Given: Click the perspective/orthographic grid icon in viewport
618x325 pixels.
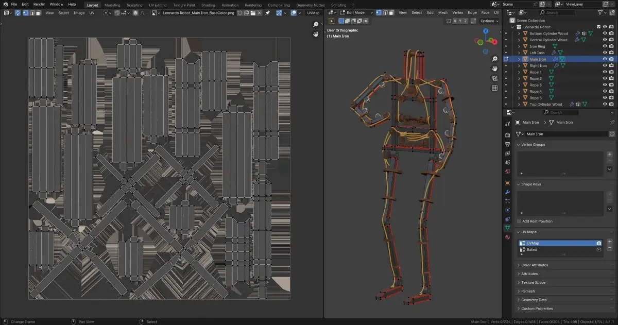Looking at the screenshot, I should [x=494, y=88].
